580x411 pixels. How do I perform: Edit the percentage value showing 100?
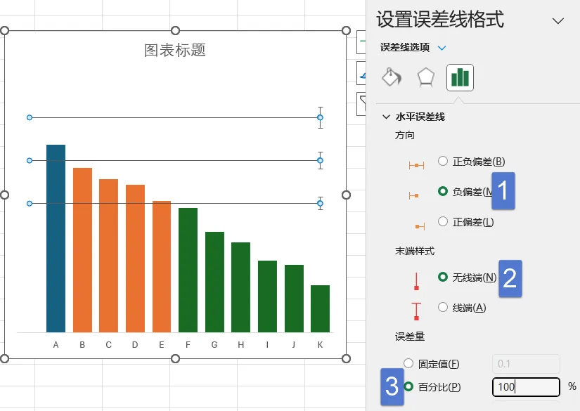(x=526, y=387)
